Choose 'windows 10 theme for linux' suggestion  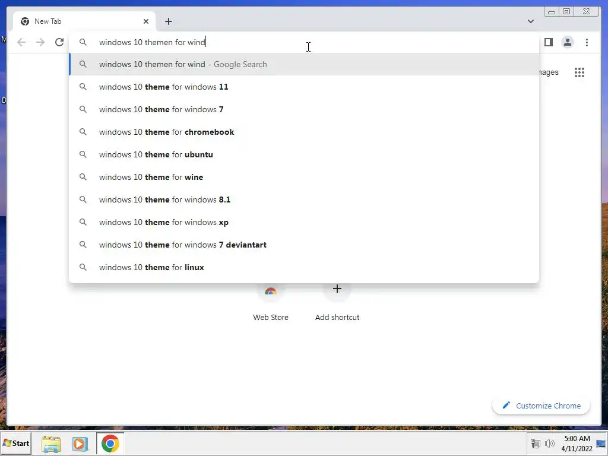point(304,267)
